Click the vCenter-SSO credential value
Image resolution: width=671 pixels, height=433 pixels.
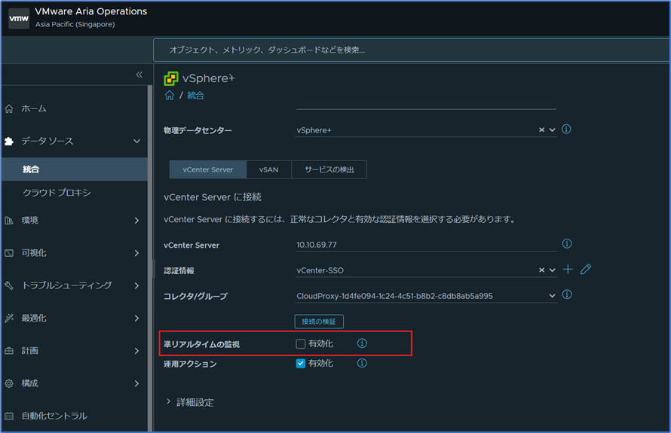click(320, 270)
